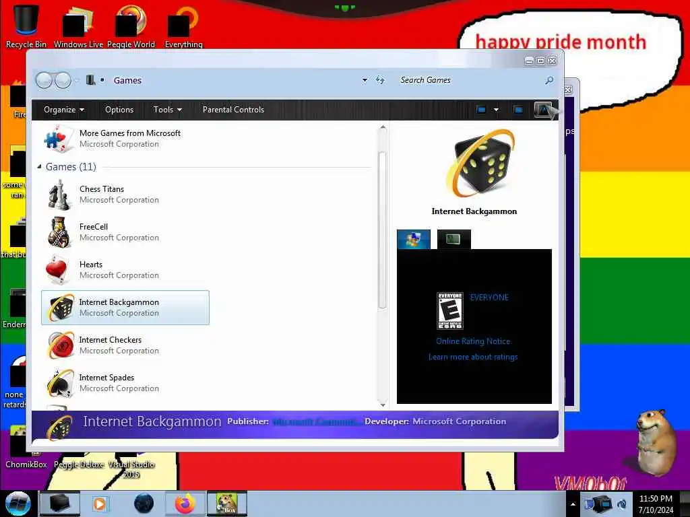Viewport: 690px width, 517px height.
Task: Click in the Search Games field
Action: coord(470,80)
